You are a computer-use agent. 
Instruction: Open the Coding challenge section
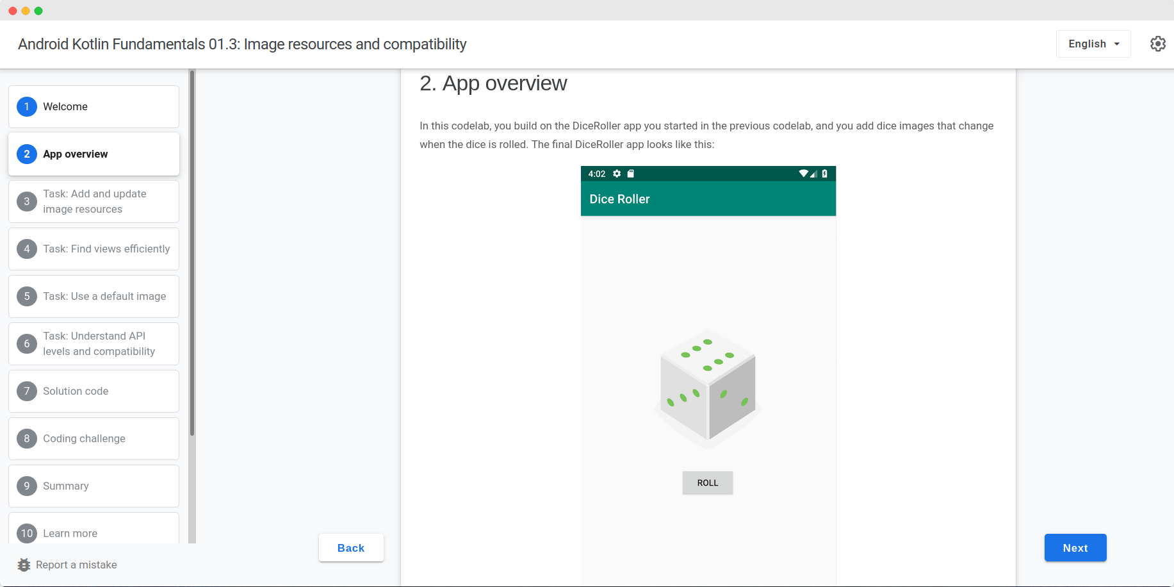[94, 438]
